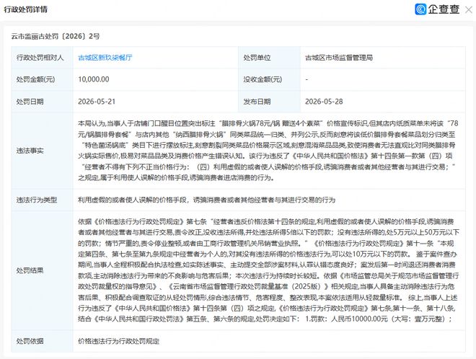
Task: Click the 处罚结果 paragraph beginning 依据《价格违法行为行政处罚规定》
Action: [x=269, y=270]
